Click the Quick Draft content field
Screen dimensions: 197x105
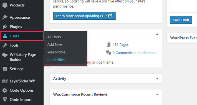coord(184,6)
